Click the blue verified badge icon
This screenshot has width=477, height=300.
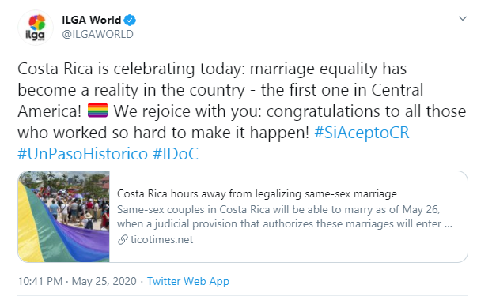[130, 21]
